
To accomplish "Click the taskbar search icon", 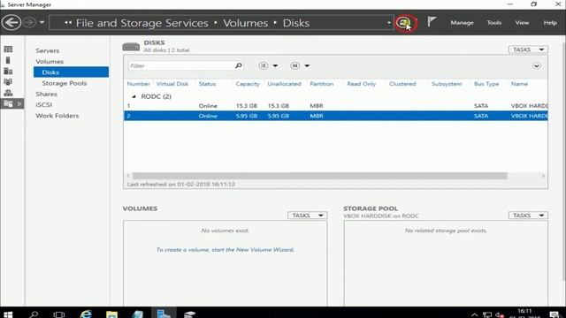I will [x=34, y=314].
